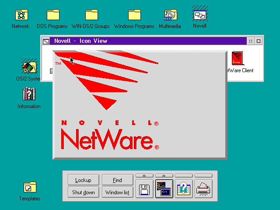The image size is (280, 210).
Task: Maximize the Novell Icon View window
Action: point(259,41)
